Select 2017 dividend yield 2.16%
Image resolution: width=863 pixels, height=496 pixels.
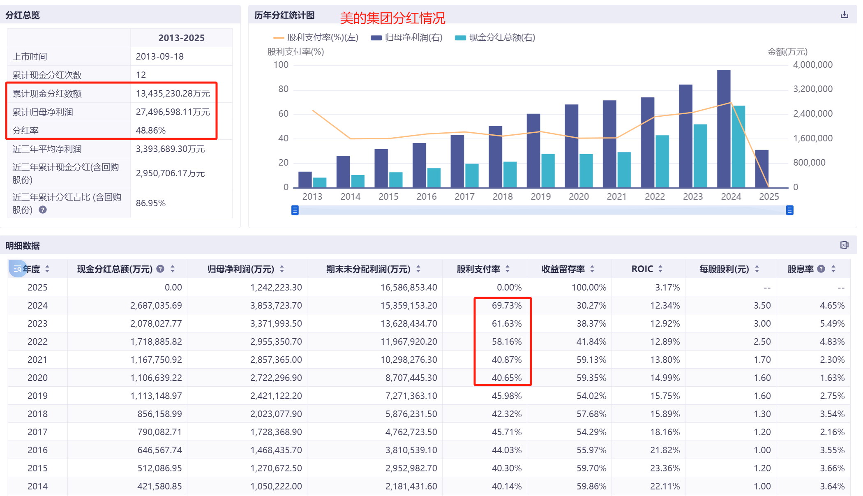(833, 432)
